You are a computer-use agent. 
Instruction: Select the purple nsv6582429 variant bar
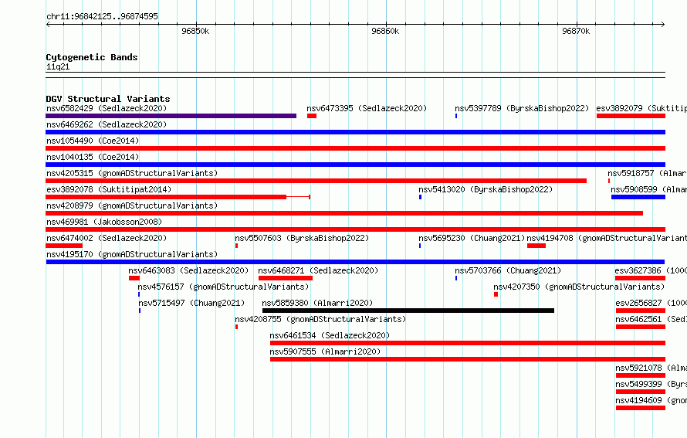click(171, 116)
